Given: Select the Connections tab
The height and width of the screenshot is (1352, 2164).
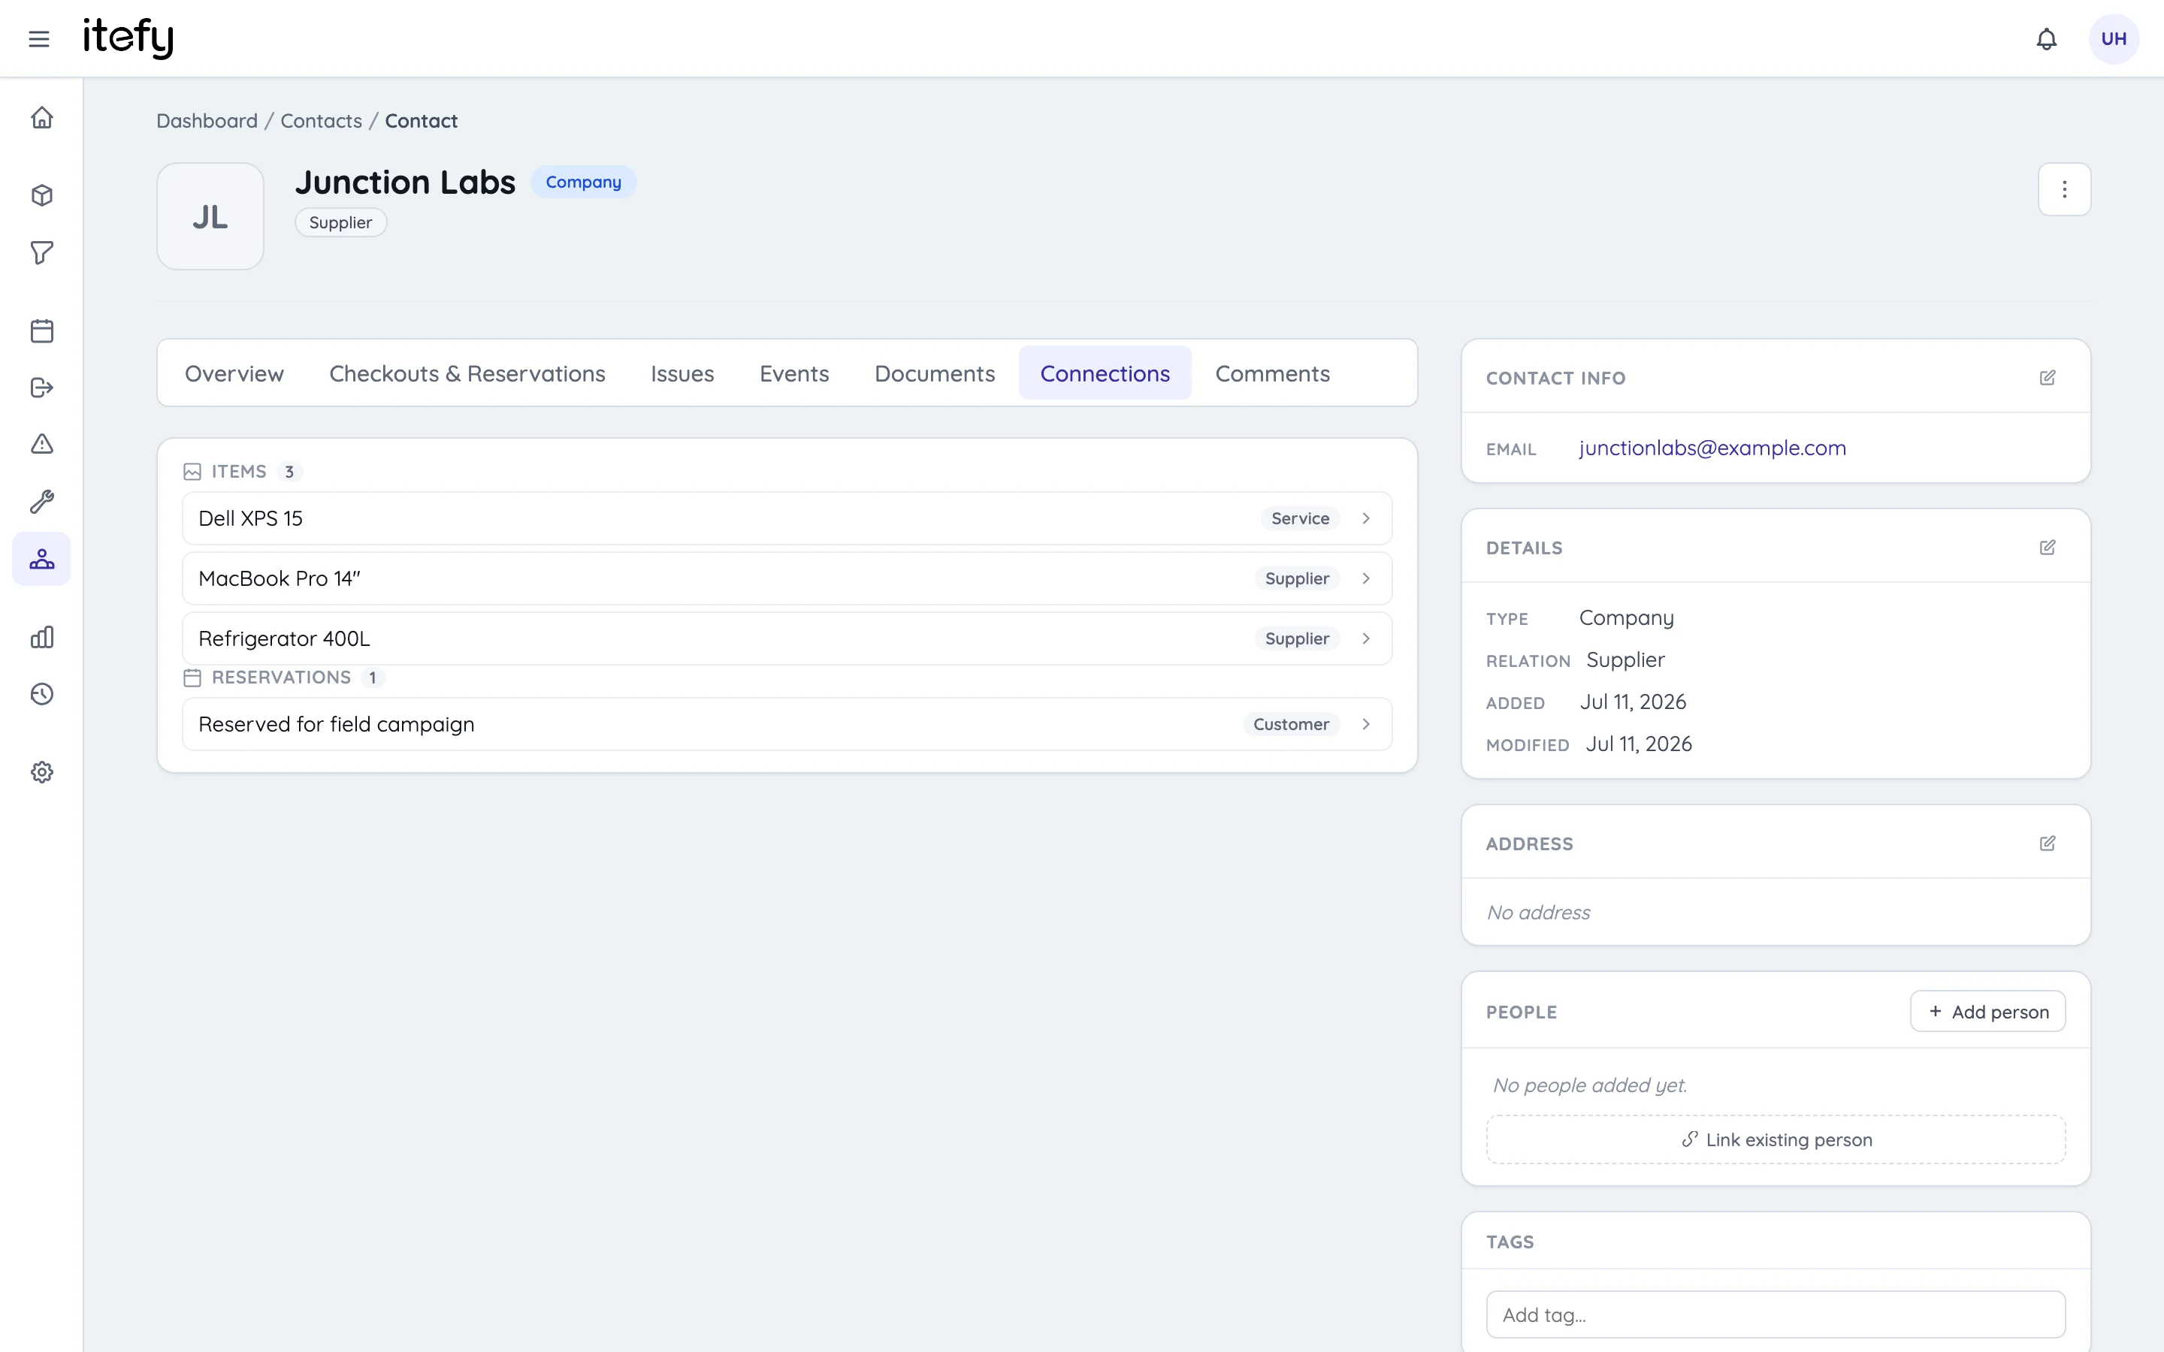Looking at the screenshot, I should coord(1105,373).
